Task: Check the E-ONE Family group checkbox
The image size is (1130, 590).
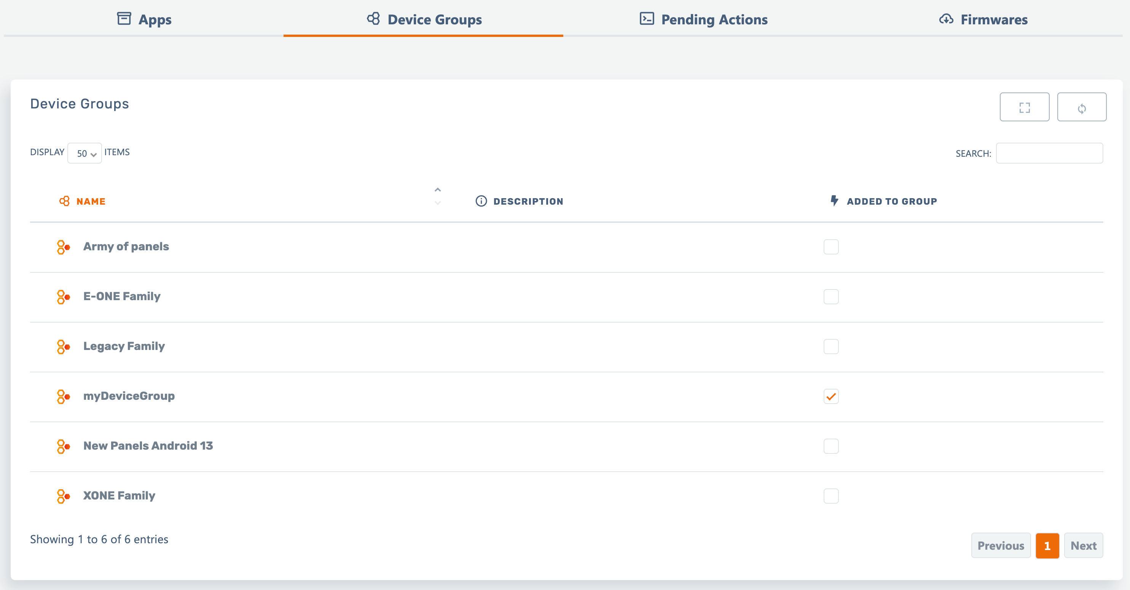Action: [x=831, y=297]
